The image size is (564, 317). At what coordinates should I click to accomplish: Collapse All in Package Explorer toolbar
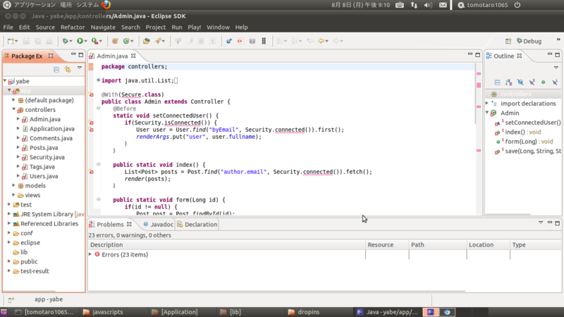tap(56, 69)
